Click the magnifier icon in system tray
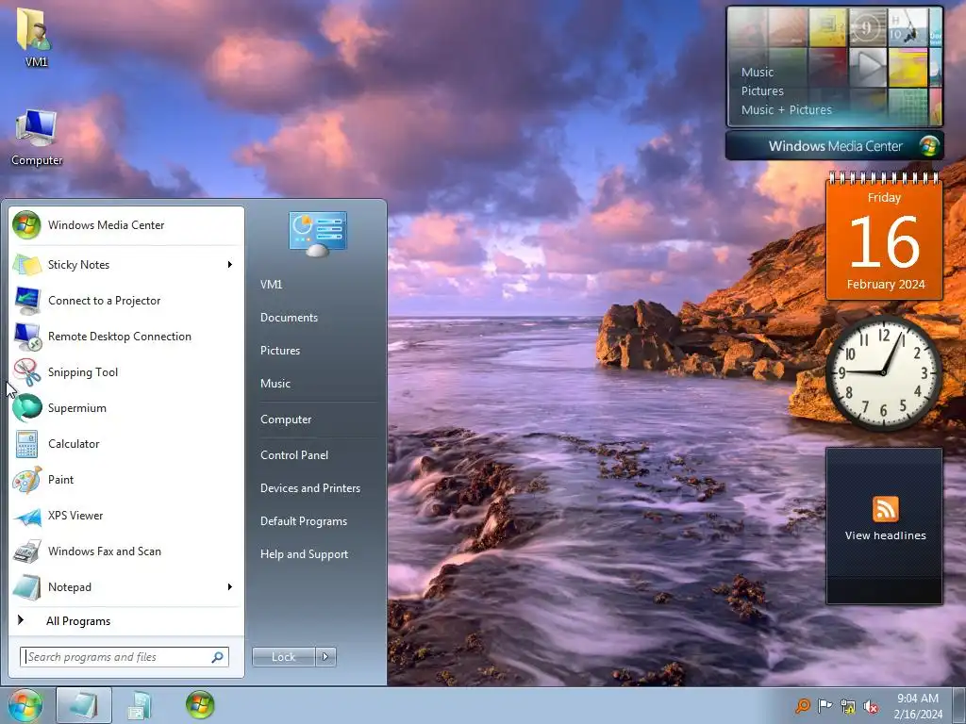Viewport: 966px width, 724px height. (802, 705)
